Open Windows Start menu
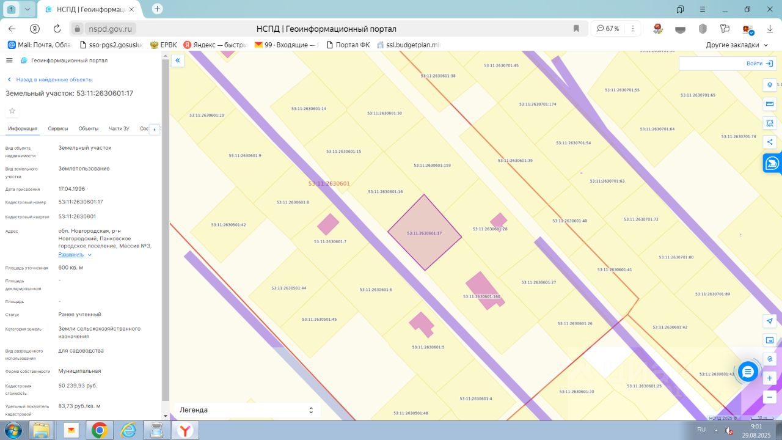This screenshot has height=440, width=782. coord(12,430)
